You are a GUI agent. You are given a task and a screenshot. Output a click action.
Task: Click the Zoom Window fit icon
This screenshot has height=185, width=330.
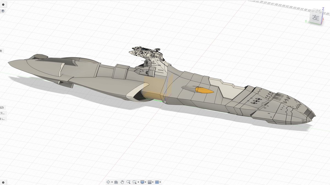[134, 182]
